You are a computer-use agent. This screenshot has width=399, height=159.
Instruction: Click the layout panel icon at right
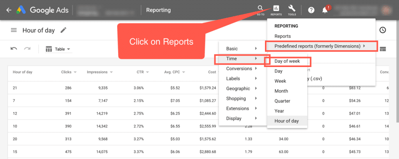tap(383, 49)
